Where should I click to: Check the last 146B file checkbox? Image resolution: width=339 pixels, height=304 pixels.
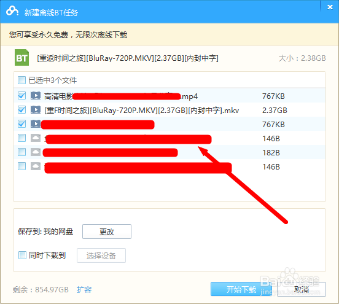pyautogui.click(x=21, y=166)
